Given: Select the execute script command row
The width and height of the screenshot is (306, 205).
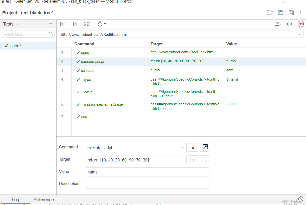Looking at the screenshot, I should pos(181,62).
